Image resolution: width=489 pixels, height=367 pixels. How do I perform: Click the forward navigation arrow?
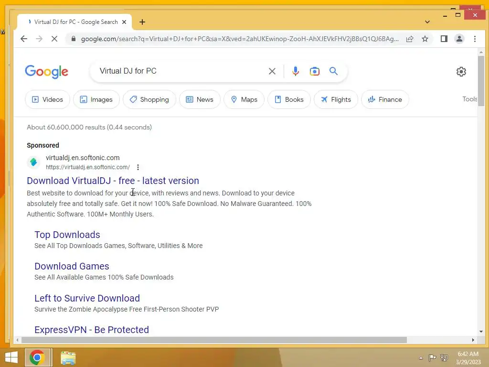[39, 39]
